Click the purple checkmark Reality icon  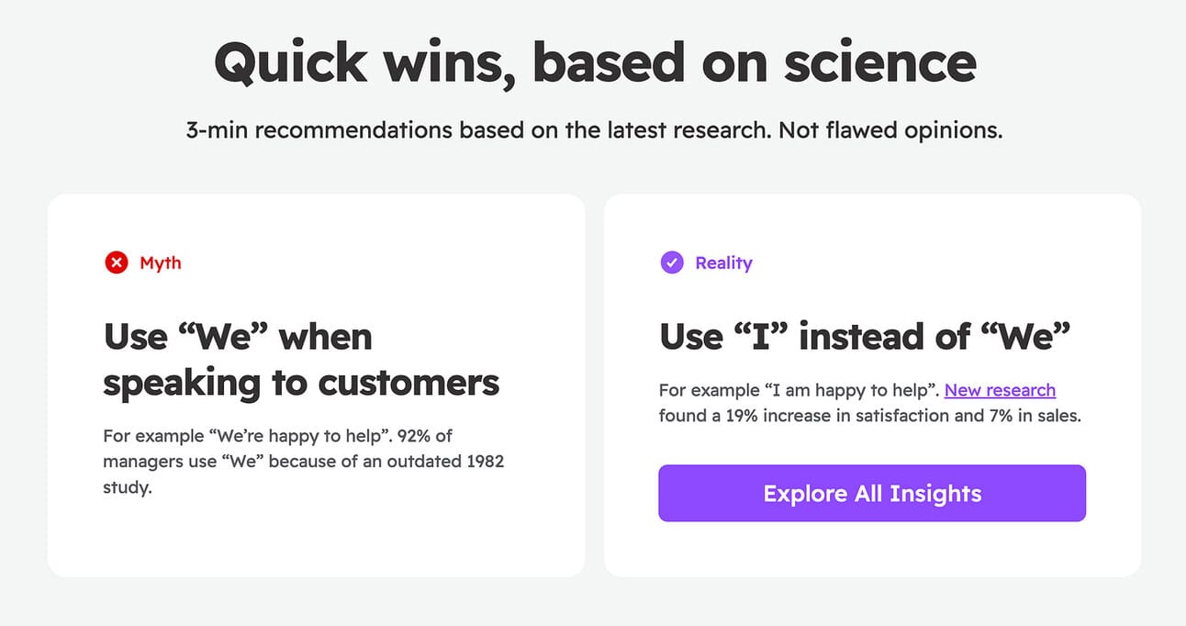(672, 263)
